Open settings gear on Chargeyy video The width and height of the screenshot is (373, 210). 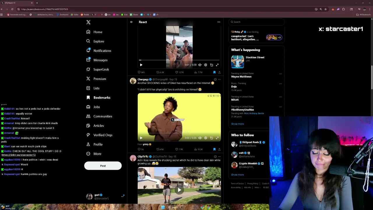pyautogui.click(x=206, y=138)
